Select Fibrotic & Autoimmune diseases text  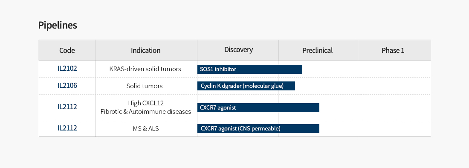[x=146, y=111]
